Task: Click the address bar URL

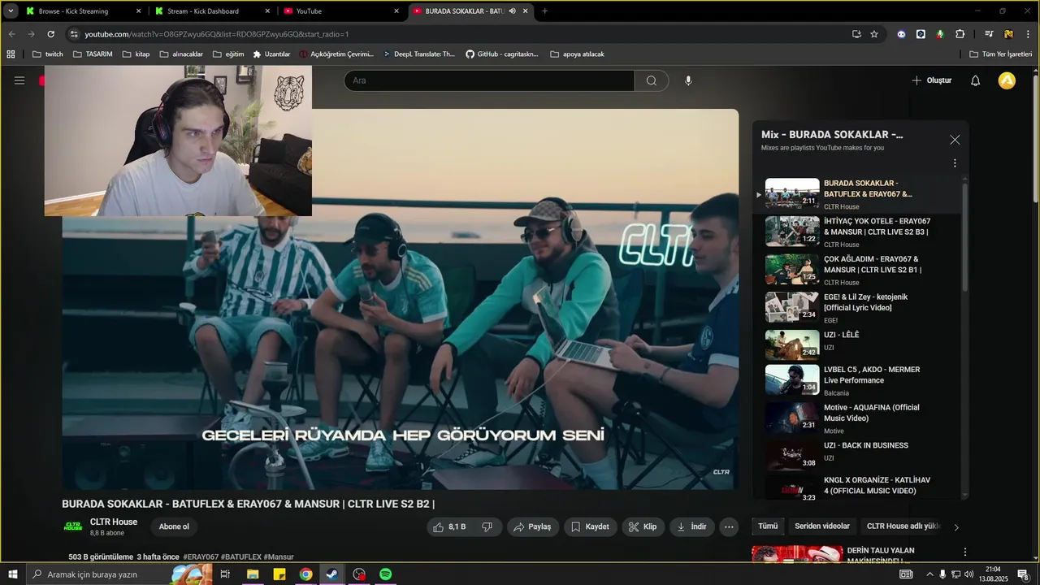Action: 217,34
